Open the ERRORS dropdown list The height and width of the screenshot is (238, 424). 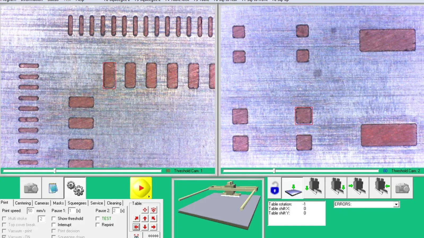click(396, 204)
